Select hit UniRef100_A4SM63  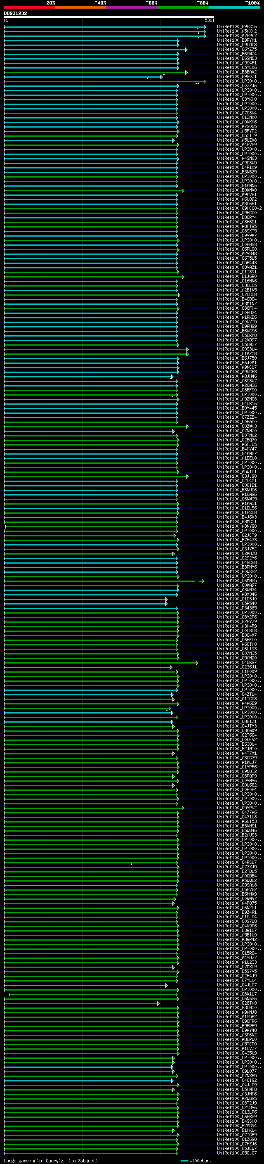pyautogui.click(x=237, y=159)
